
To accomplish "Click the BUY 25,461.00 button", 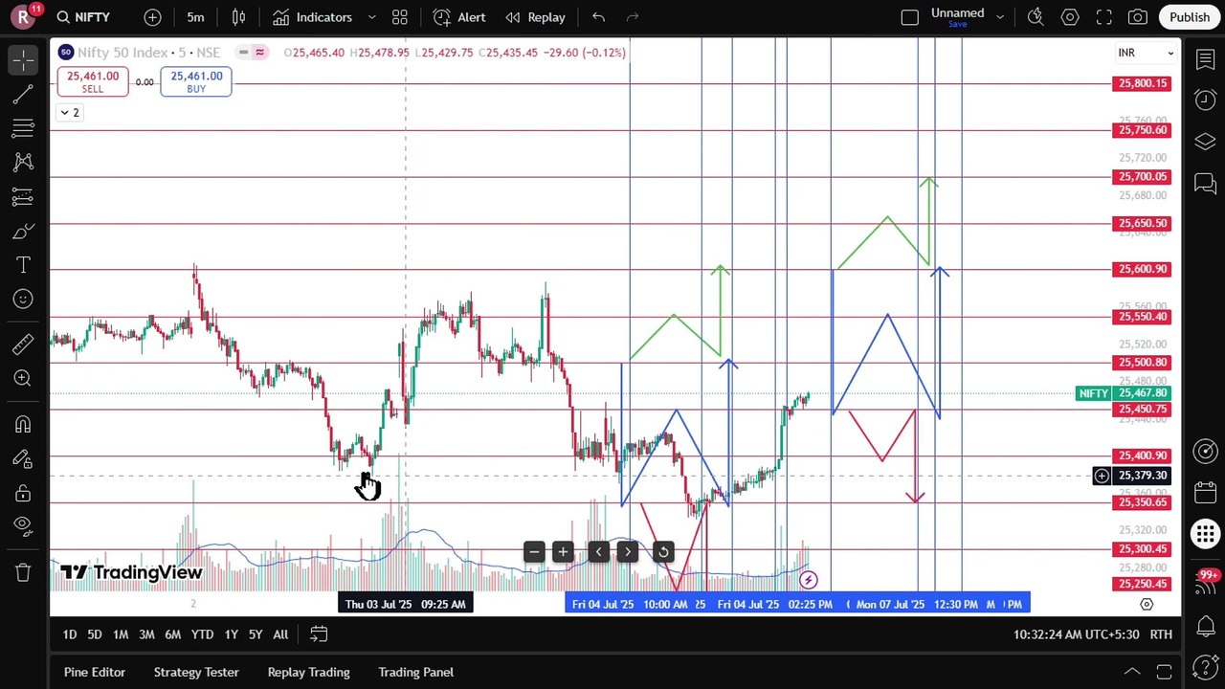I will click(196, 82).
